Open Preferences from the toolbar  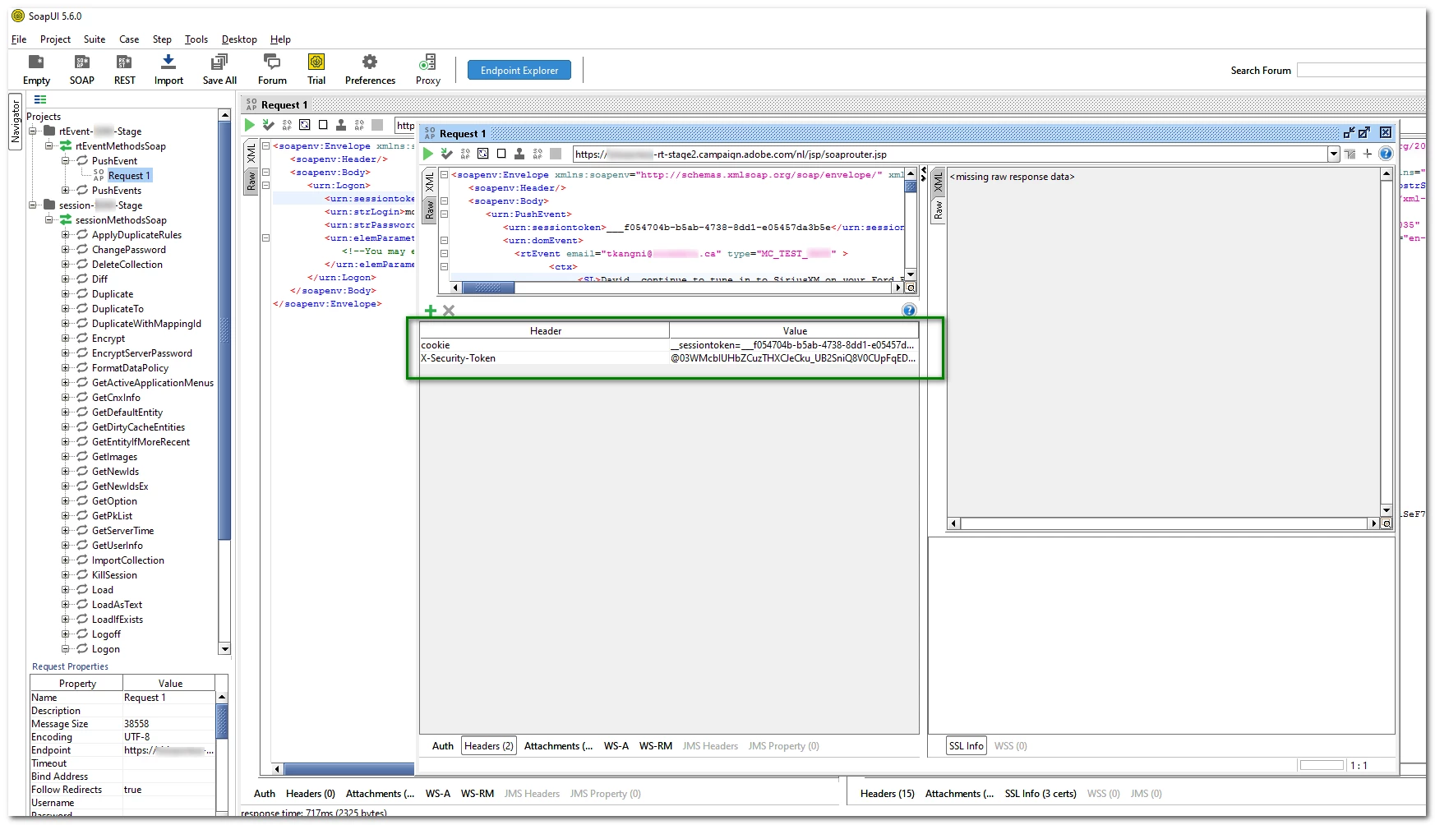pyautogui.click(x=370, y=70)
